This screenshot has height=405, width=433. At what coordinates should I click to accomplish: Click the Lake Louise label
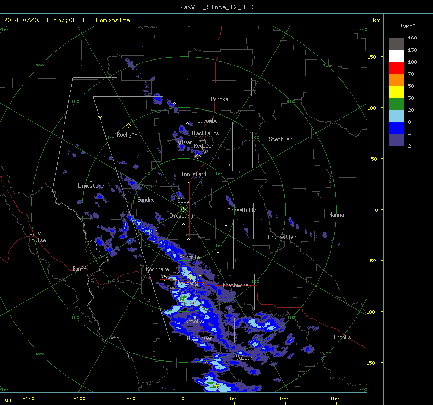coord(38,236)
